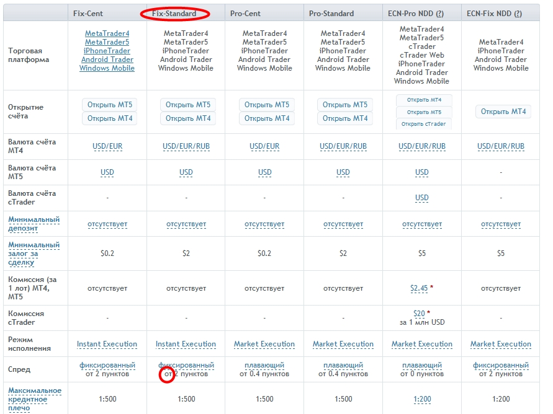This screenshot has height=414, width=553.
Task: Click Открыть МТ4 button in Fix-Cent column
Action: coord(110,118)
